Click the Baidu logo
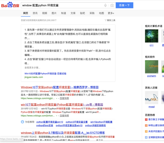This screenshot has height=143, width=164. tap(10, 5)
